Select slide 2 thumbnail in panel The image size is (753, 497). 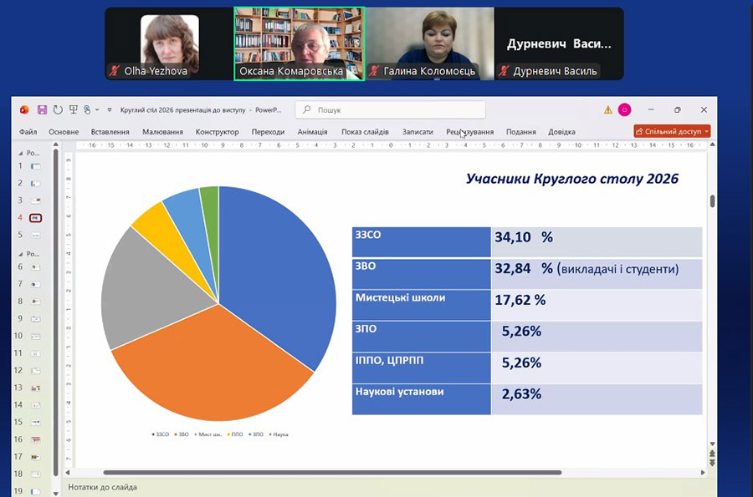tap(35, 183)
